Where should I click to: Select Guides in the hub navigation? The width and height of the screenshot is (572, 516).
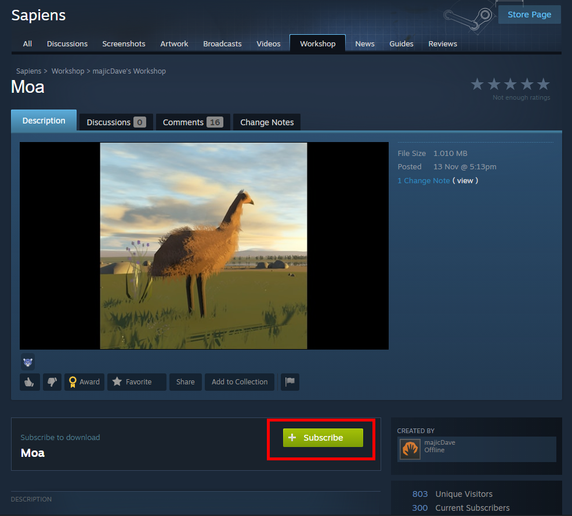[x=401, y=44]
